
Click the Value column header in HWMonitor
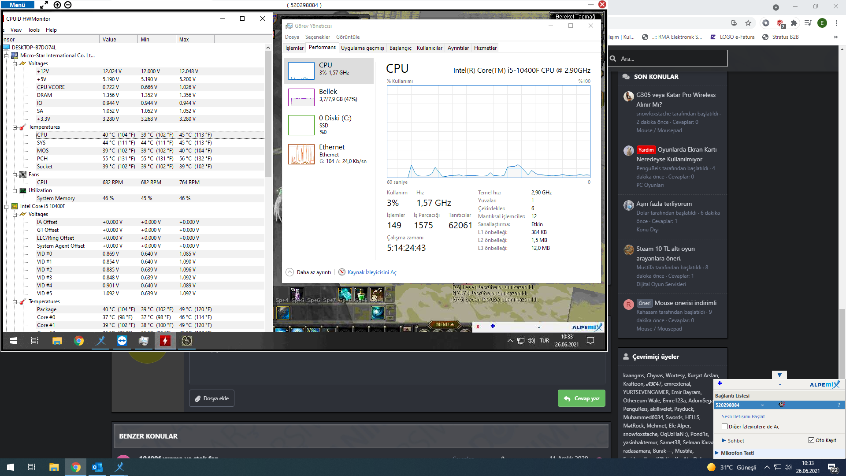click(x=119, y=40)
